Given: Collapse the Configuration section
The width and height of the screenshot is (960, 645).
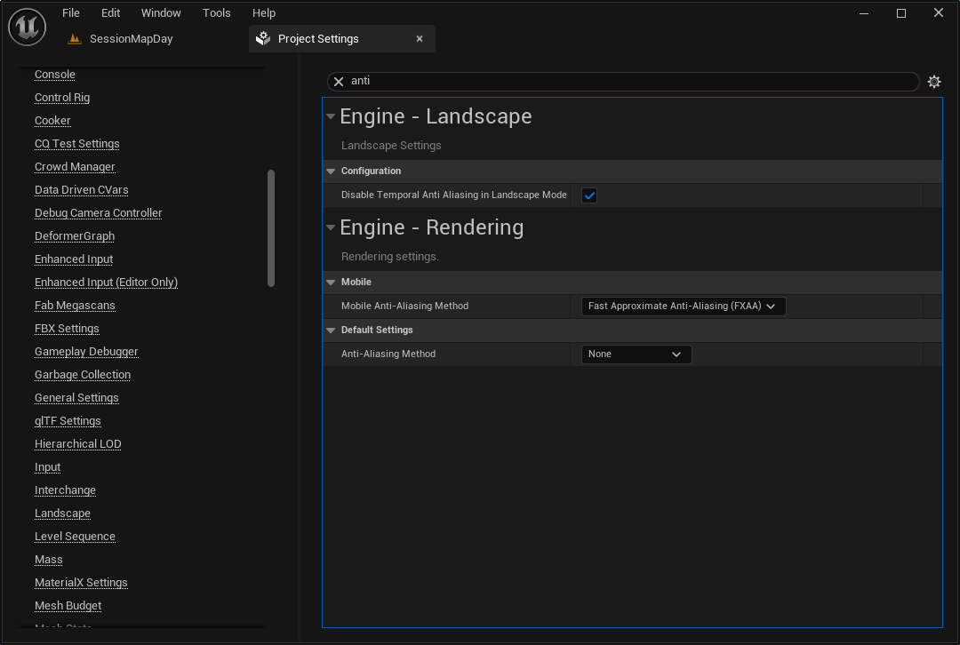Looking at the screenshot, I should [x=331, y=171].
